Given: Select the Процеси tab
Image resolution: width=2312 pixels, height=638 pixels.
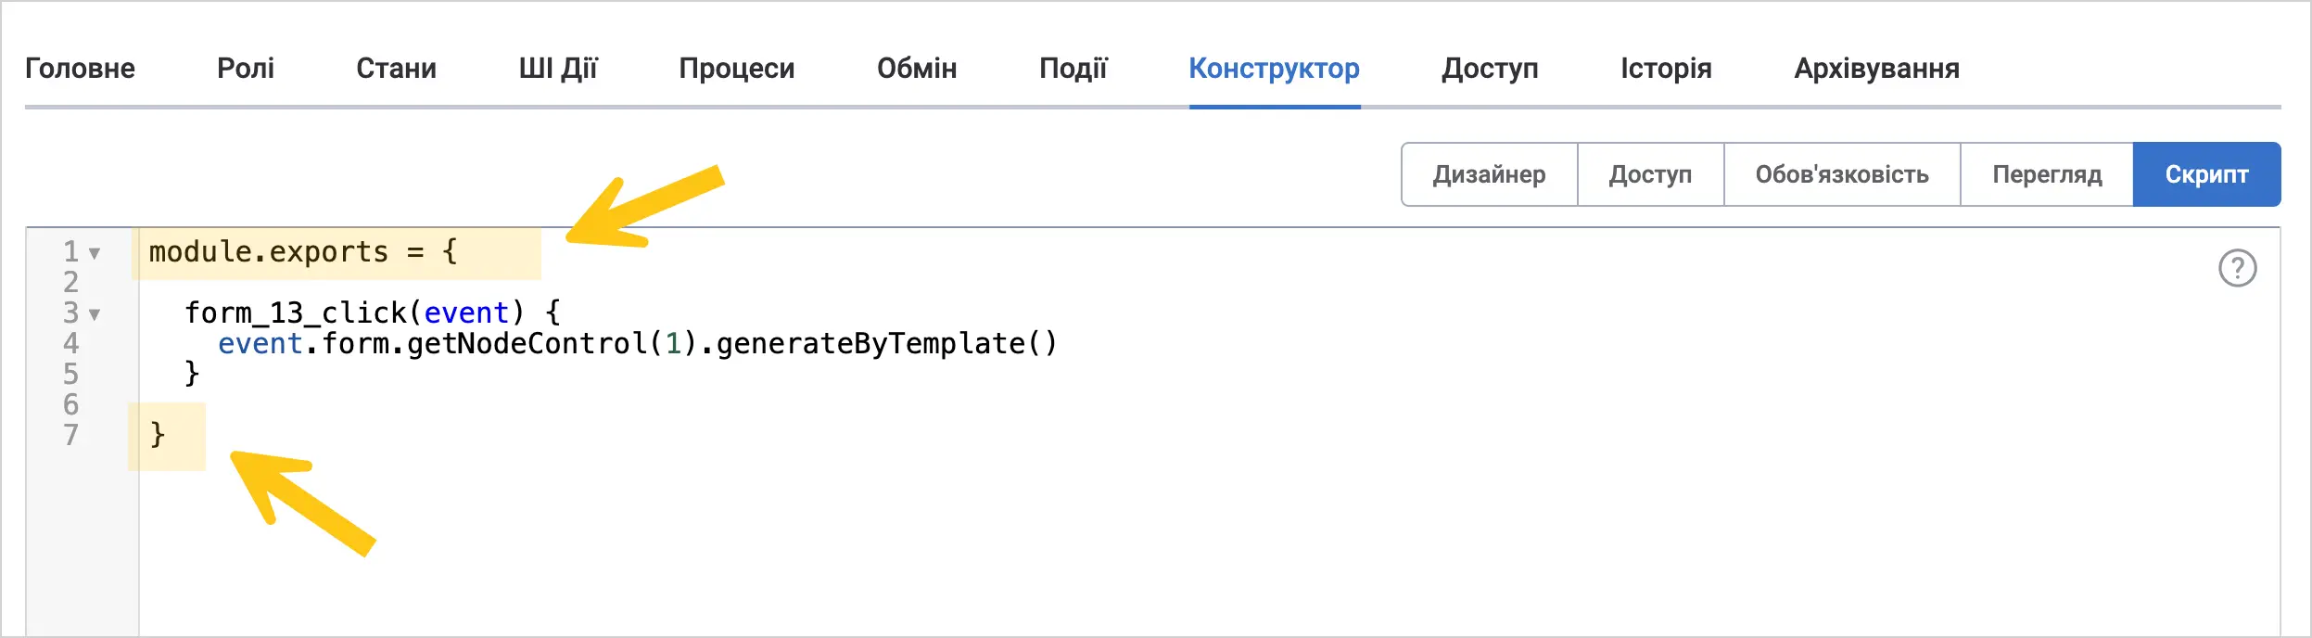Looking at the screenshot, I should tap(737, 69).
